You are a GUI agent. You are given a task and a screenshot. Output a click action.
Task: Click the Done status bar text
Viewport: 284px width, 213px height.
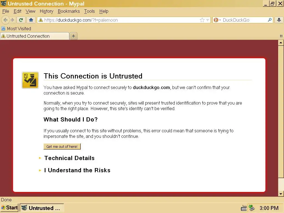6,200
